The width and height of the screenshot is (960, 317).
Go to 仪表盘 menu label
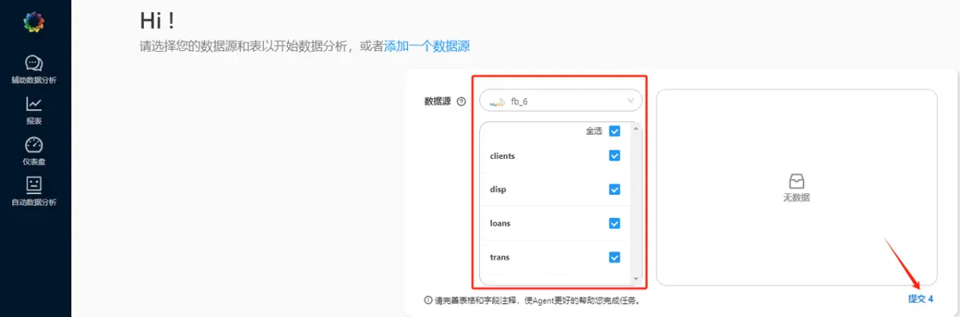[x=34, y=162]
